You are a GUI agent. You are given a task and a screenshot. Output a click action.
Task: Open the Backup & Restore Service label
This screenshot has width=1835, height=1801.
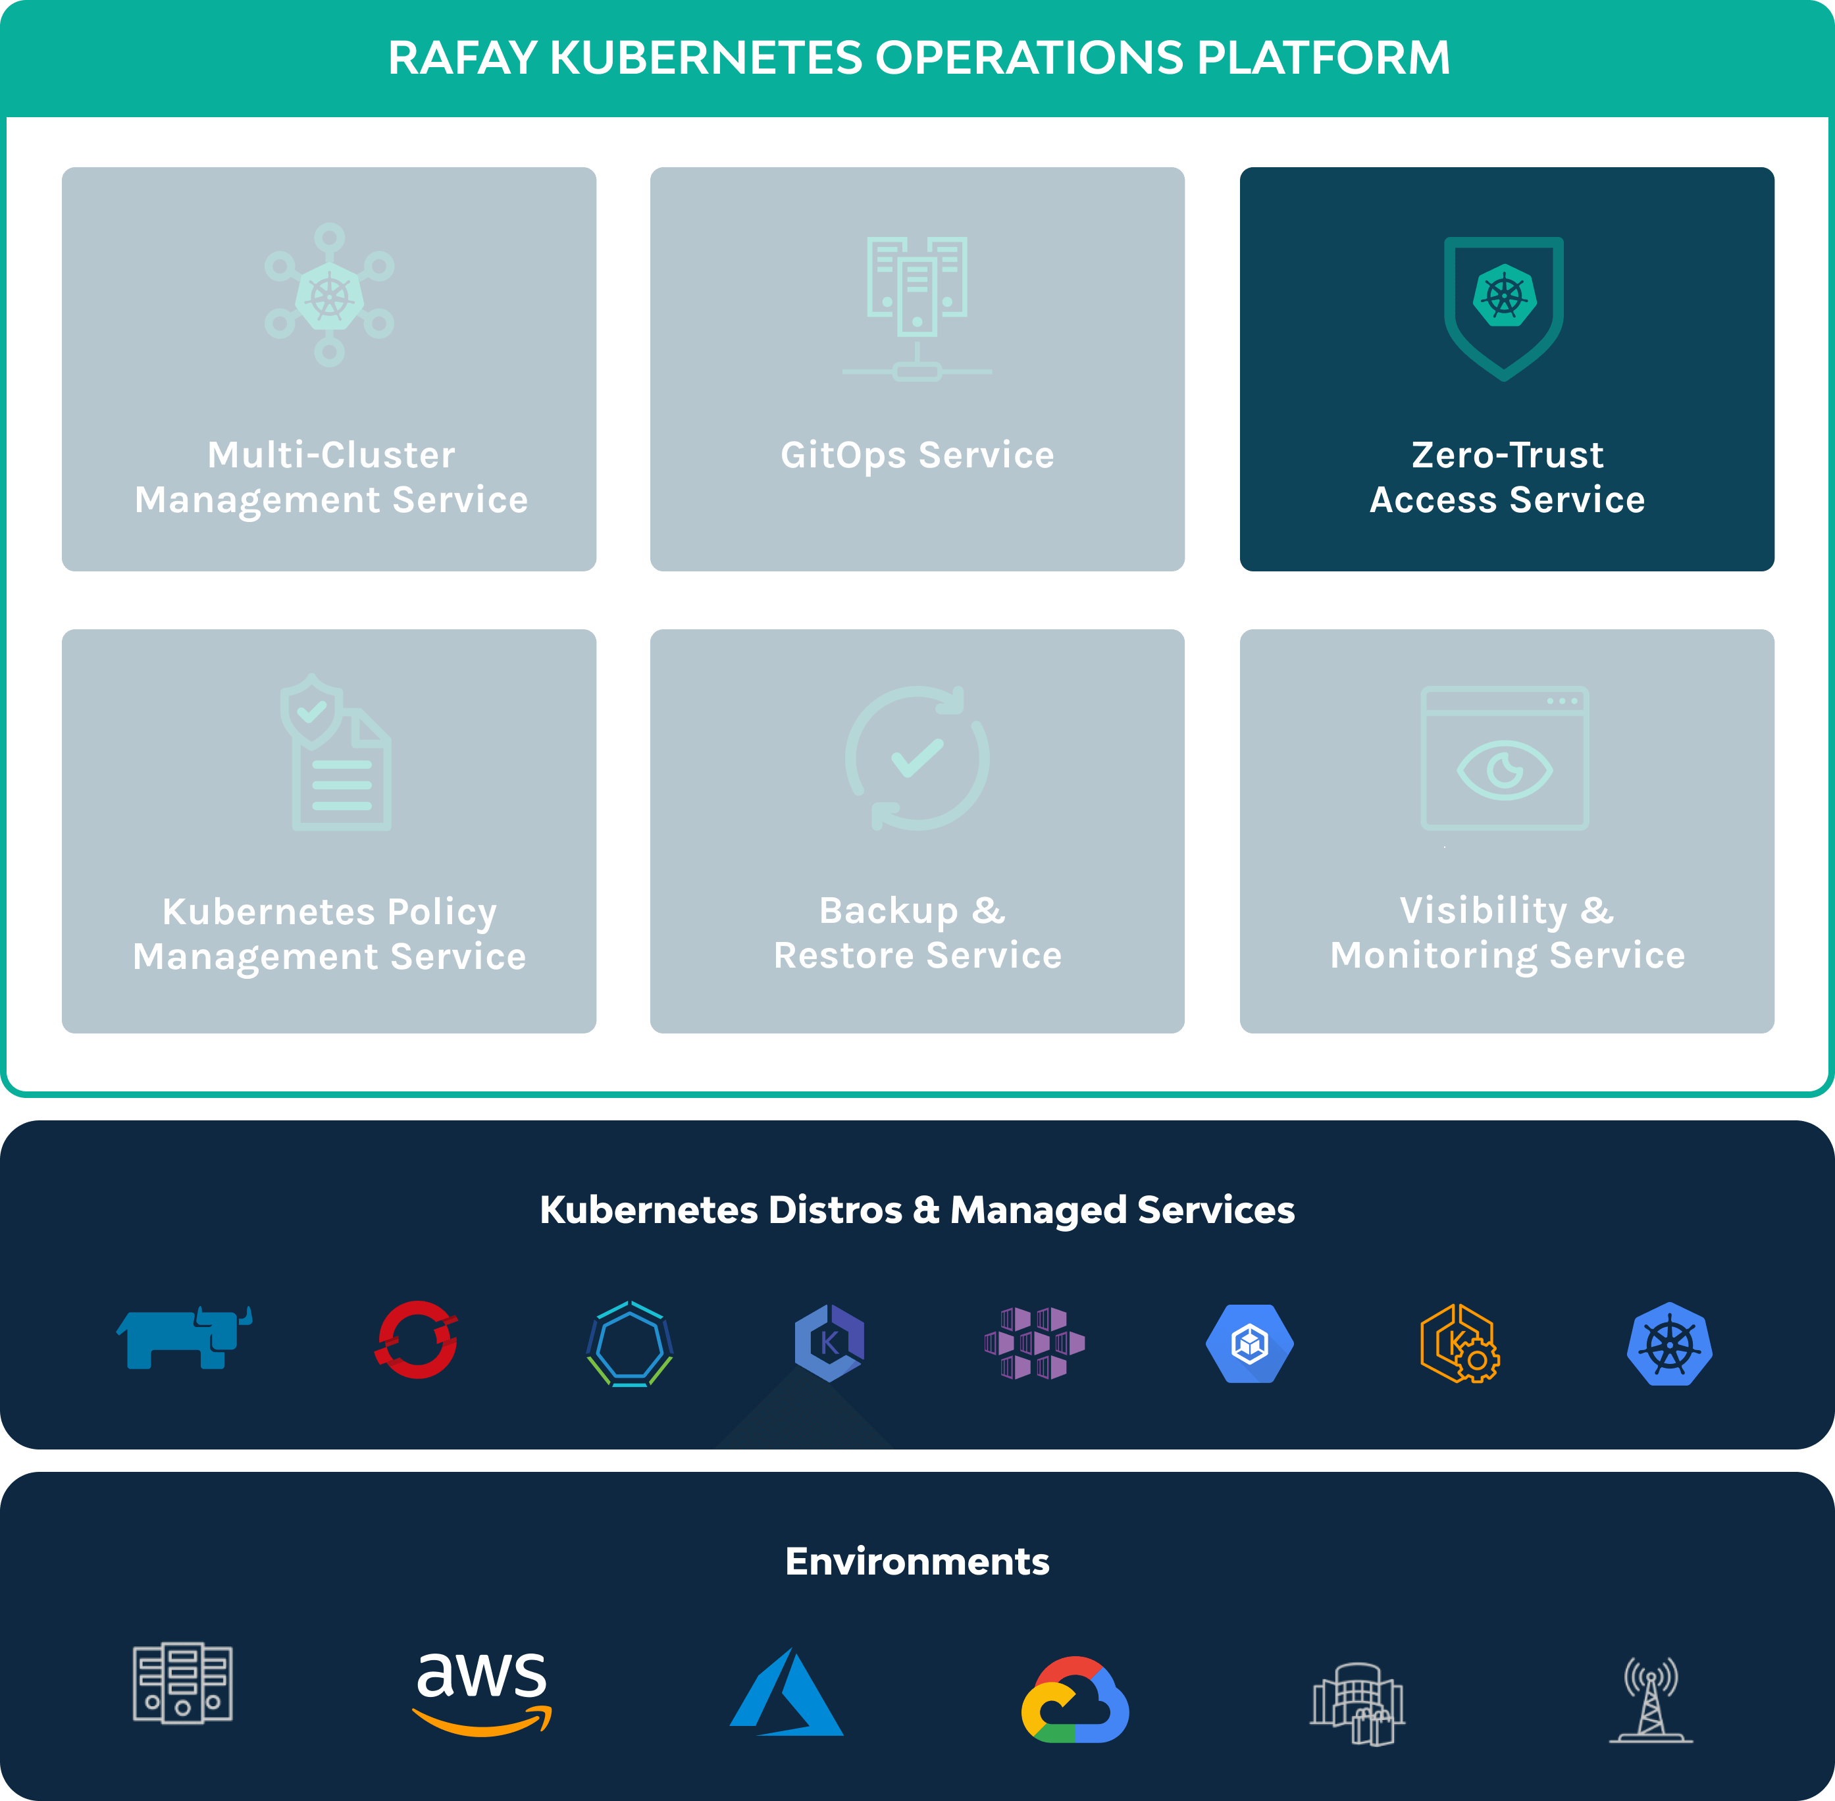click(917, 933)
